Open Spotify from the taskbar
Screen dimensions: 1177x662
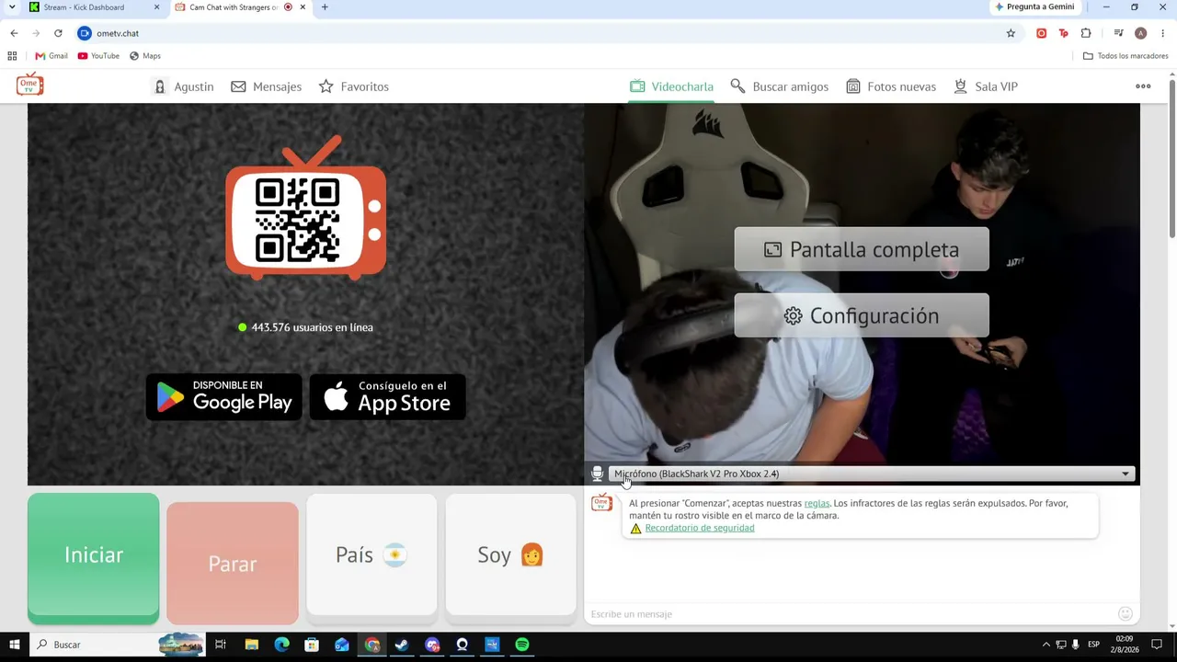point(522,645)
